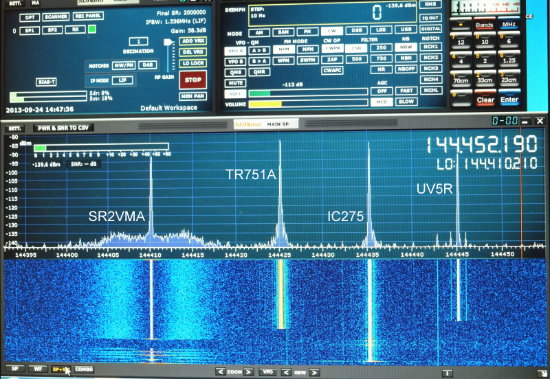Open Main SP SETT. settings
Viewport: 550px width, 379px height.
[x=14, y=128]
